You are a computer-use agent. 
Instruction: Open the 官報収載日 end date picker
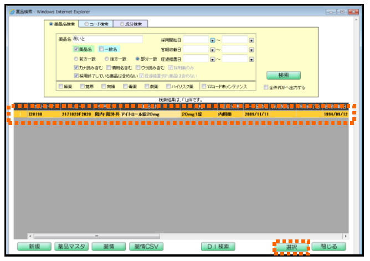coord(251,50)
